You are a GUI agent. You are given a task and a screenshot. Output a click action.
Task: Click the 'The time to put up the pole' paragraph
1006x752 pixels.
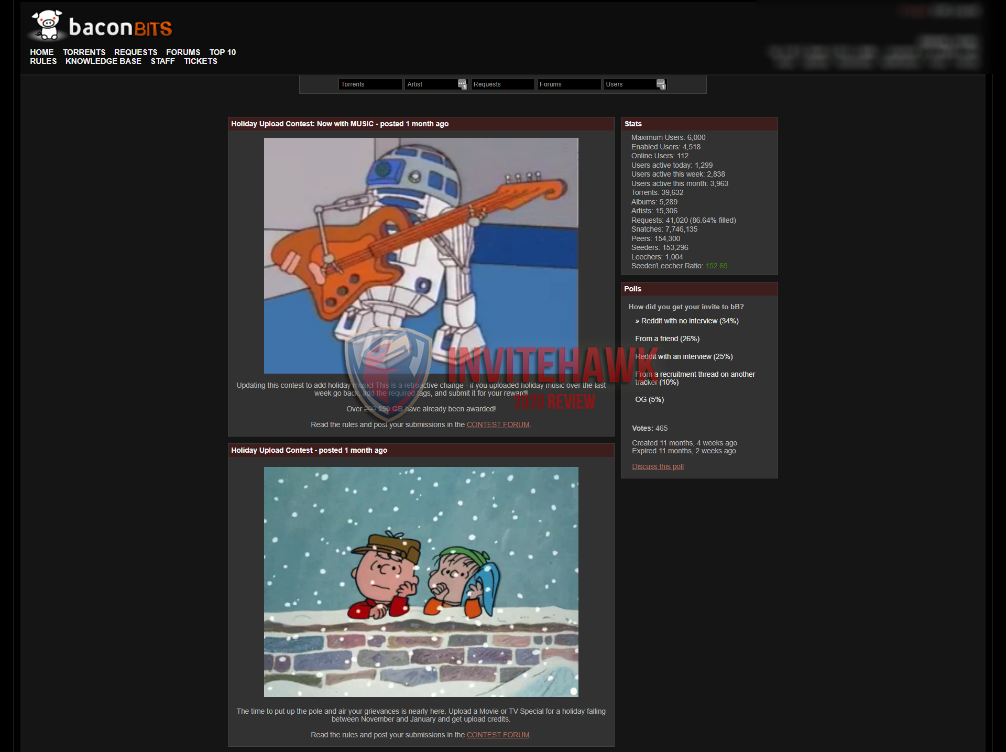tap(421, 715)
